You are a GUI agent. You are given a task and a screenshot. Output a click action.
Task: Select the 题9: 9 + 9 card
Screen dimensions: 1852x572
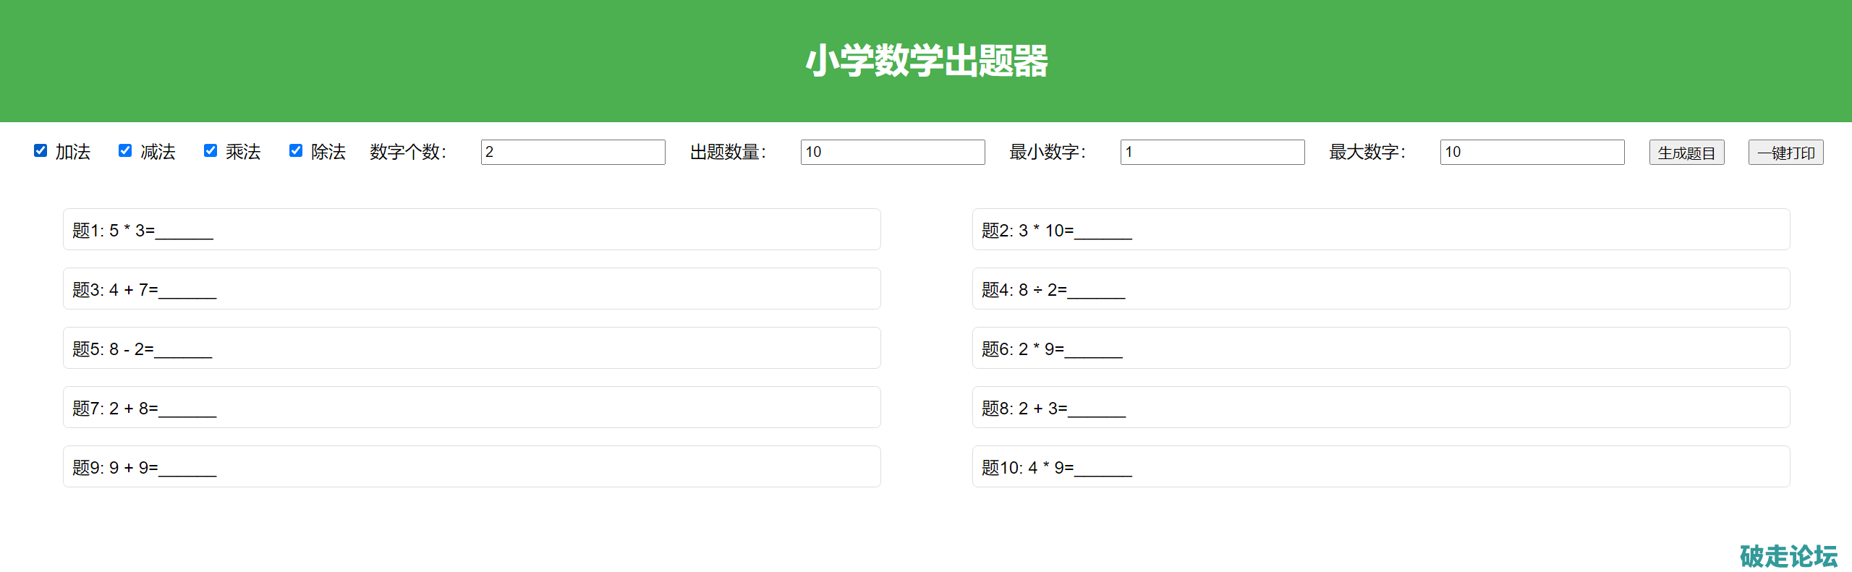click(472, 467)
